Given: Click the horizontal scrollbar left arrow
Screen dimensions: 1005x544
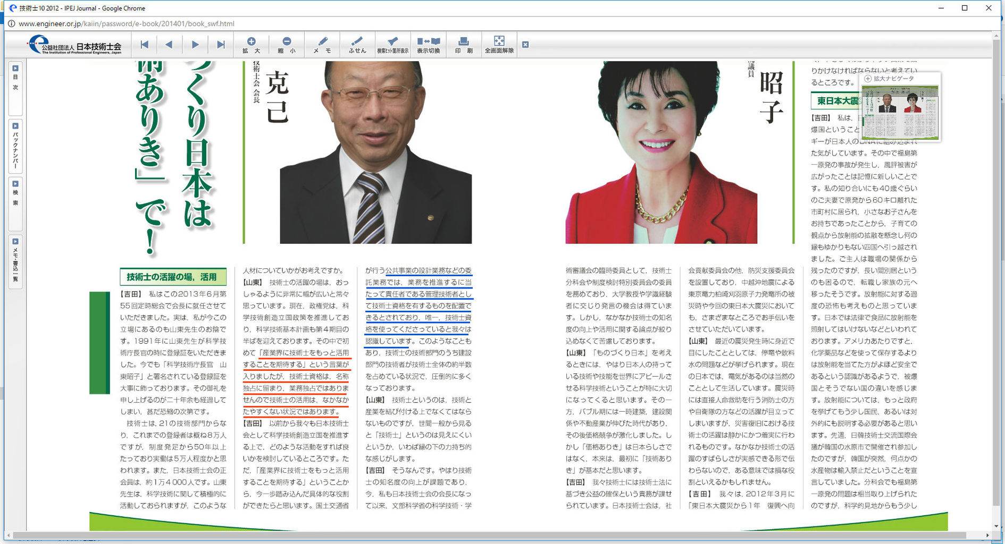Looking at the screenshot, I should coord(9,535).
